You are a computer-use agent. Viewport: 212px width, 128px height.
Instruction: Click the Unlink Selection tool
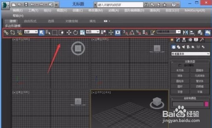click(x=12, y=33)
